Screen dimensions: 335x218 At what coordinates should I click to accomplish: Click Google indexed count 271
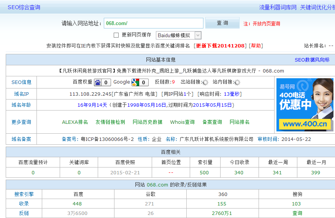pyautogui.click(x=149, y=204)
